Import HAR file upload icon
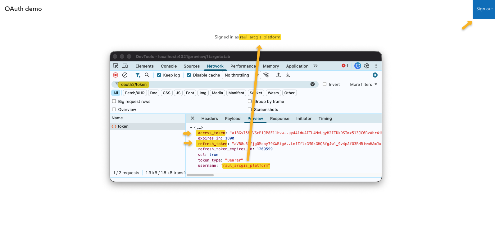Viewport: 495px width, 252px height. (x=279, y=75)
